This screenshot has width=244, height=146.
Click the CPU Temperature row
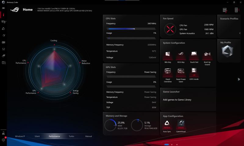[x=131, y=51]
